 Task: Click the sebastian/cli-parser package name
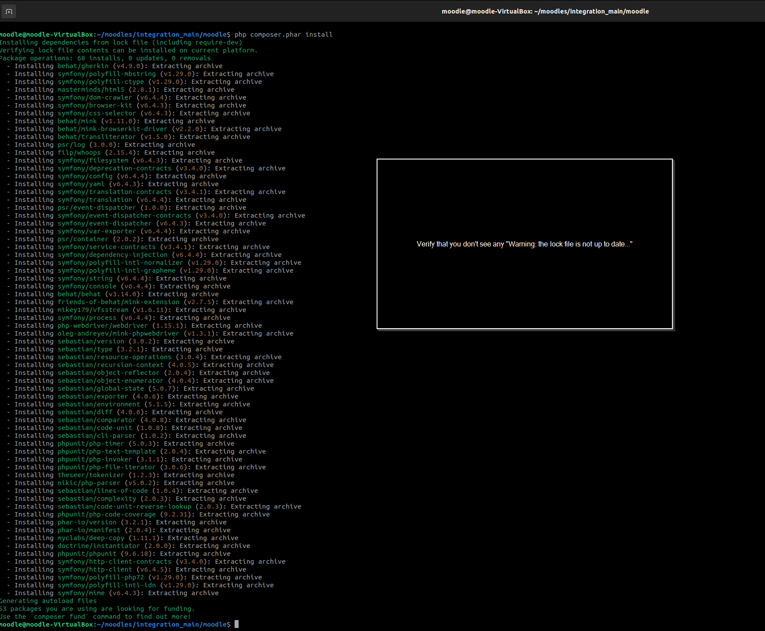coord(97,436)
